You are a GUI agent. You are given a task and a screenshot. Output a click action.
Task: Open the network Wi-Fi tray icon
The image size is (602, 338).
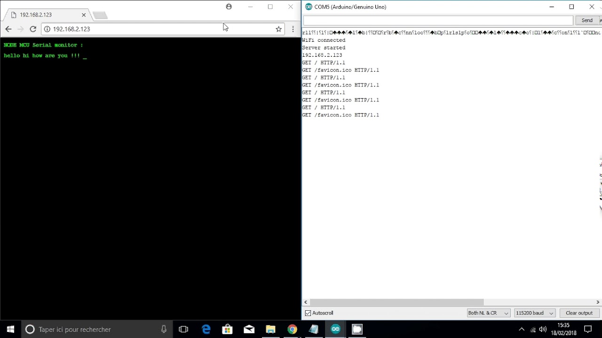[x=533, y=329]
